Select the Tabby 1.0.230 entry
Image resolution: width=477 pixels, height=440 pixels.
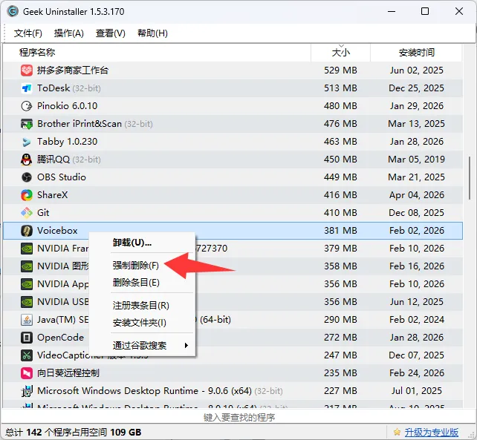point(67,142)
